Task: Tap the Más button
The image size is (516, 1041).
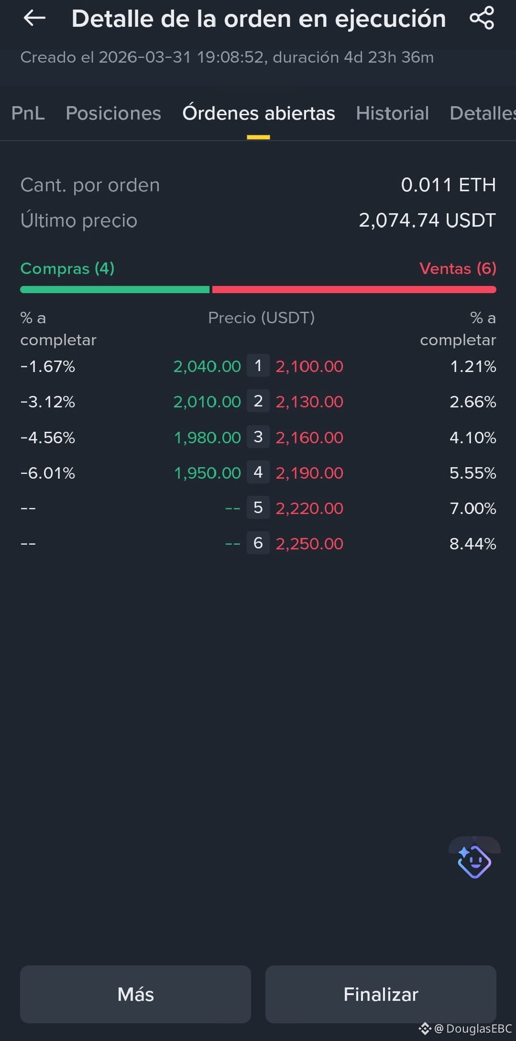Action: point(135,994)
